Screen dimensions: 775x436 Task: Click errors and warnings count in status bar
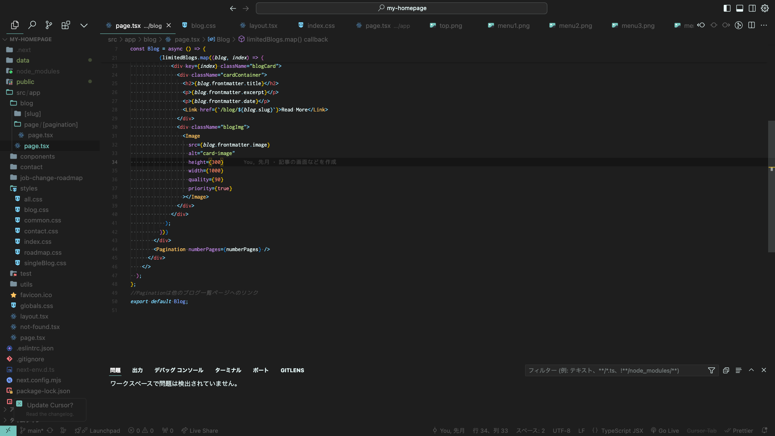(x=141, y=431)
